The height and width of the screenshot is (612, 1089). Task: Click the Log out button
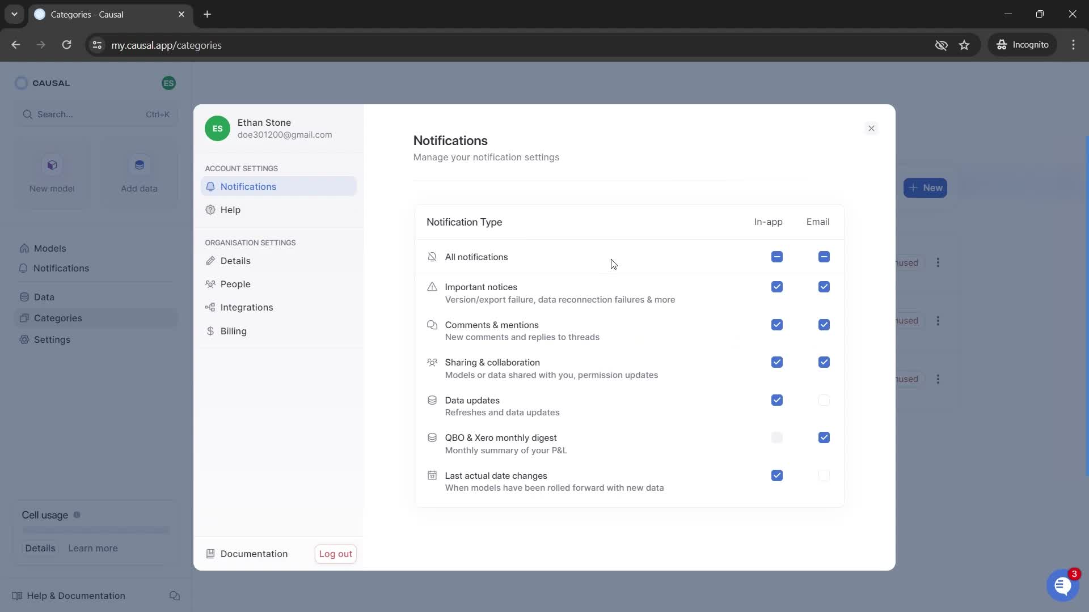[335, 553]
